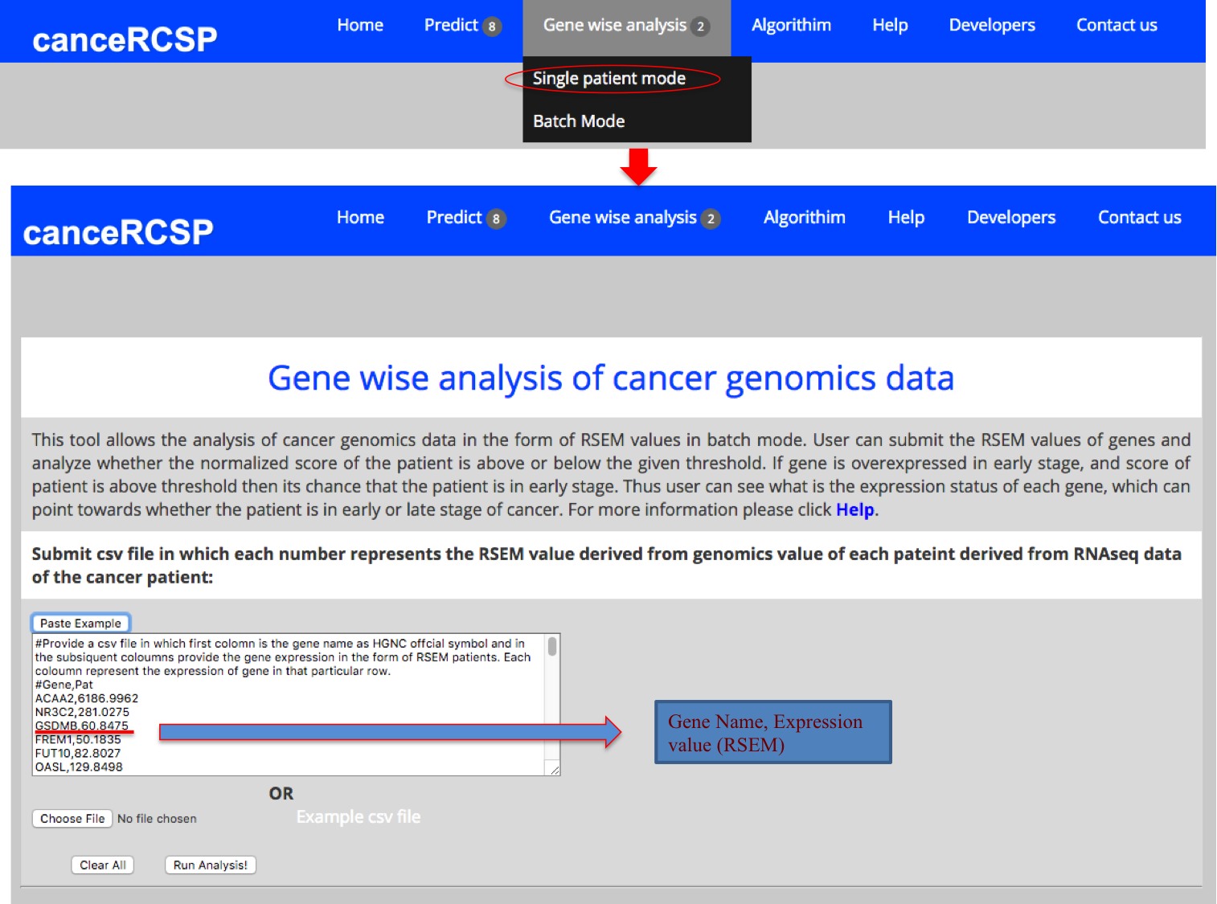Click the badge 2 beside lower Gene wise analysis

[x=711, y=219]
